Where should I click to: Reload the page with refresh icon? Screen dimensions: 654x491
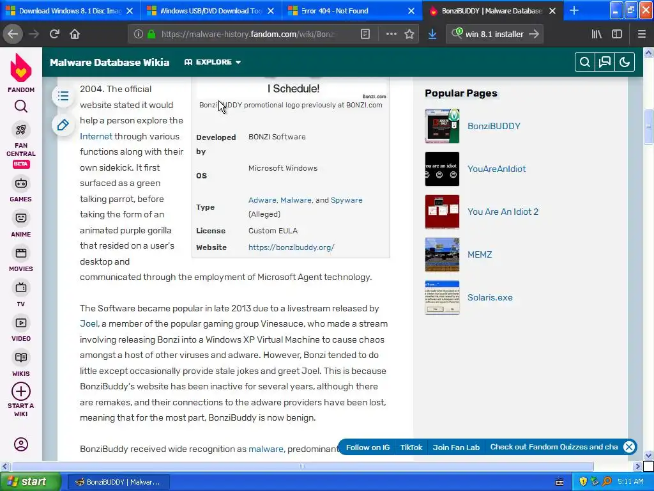[x=54, y=35]
